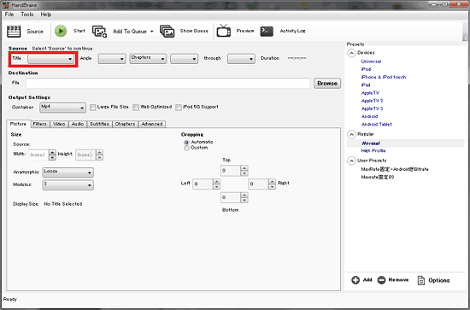Screen dimensions: 470x310
Task: Click the Width stepper arrows
Action: [x=52, y=155]
